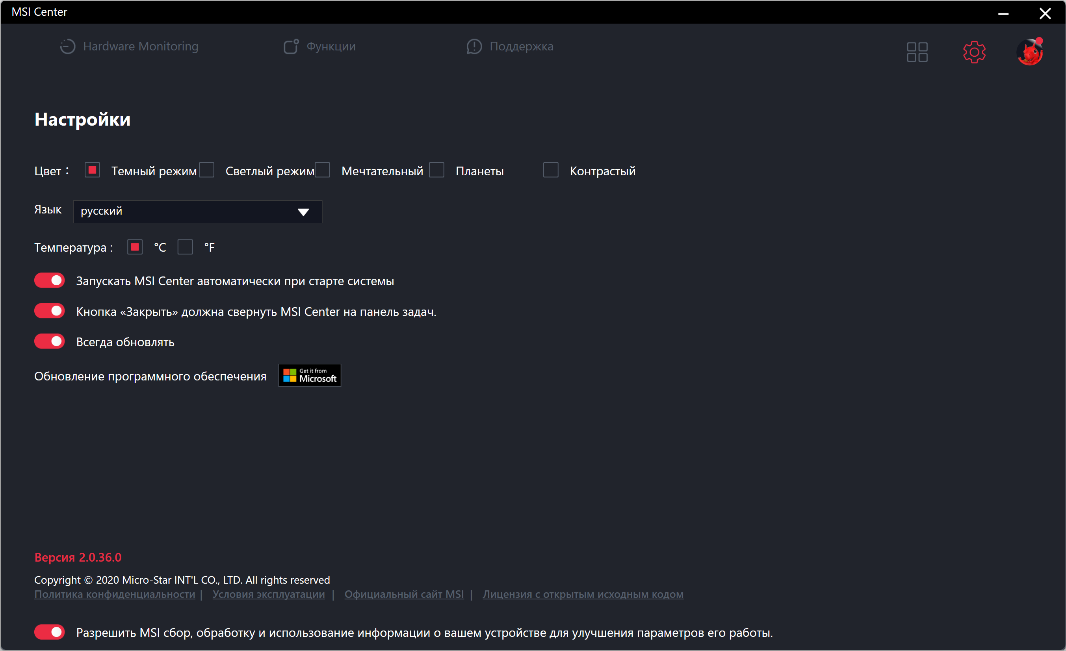The height and width of the screenshot is (651, 1066).
Task: Open the Политика конфиденциальности link
Action: [115, 594]
